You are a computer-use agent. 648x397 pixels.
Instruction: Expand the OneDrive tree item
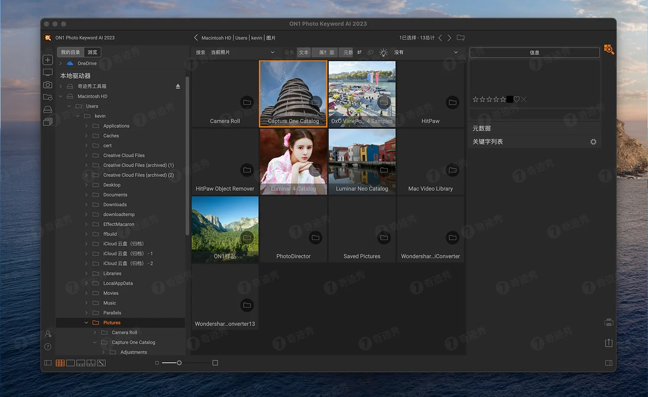60,63
